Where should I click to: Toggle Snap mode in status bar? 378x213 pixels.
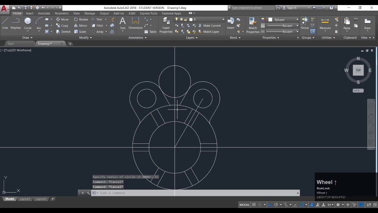[x=260, y=205]
